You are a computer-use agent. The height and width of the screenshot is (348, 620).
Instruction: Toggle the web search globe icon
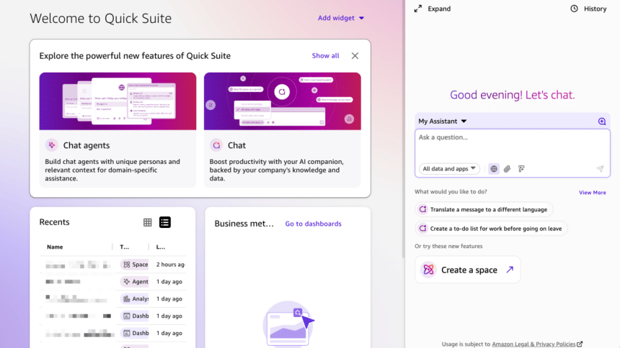click(x=494, y=169)
